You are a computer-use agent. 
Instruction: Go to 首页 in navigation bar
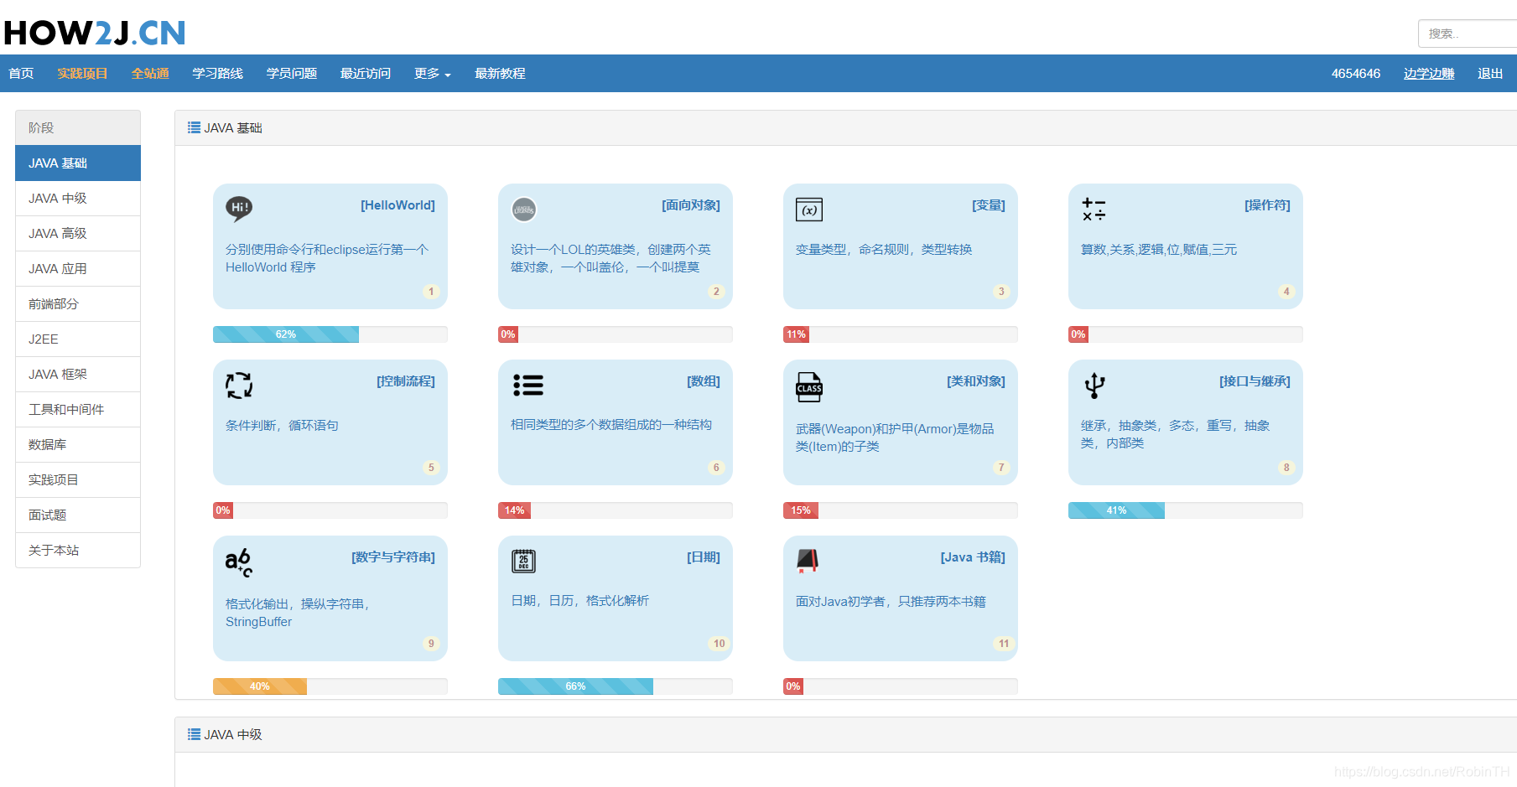pyautogui.click(x=21, y=74)
